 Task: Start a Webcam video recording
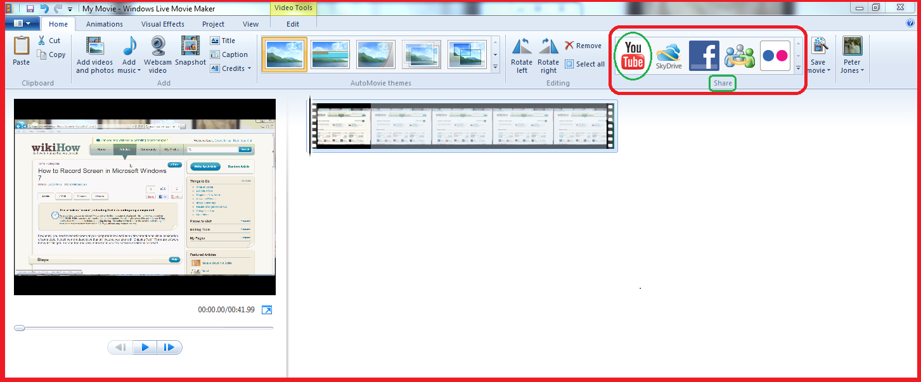click(x=158, y=55)
